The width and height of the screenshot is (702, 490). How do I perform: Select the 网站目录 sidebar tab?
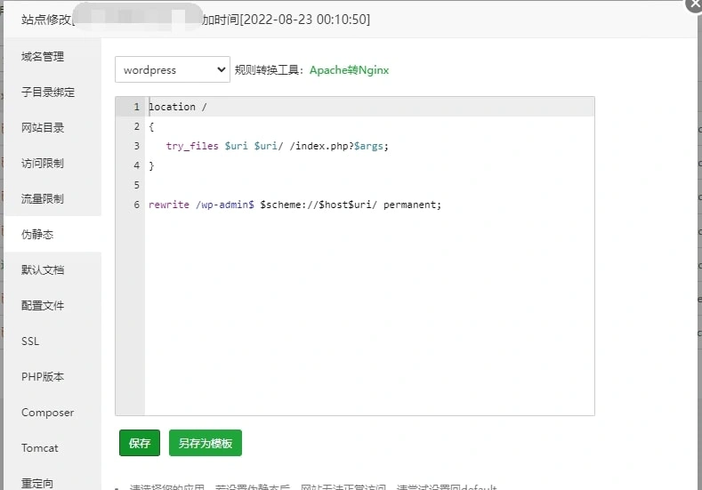(43, 128)
